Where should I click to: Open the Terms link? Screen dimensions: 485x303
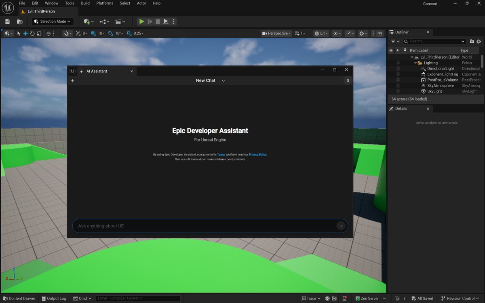pos(221,154)
